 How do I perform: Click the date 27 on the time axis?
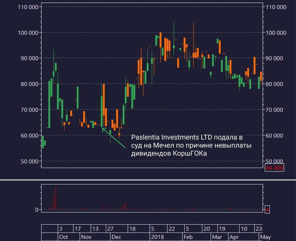point(110,229)
